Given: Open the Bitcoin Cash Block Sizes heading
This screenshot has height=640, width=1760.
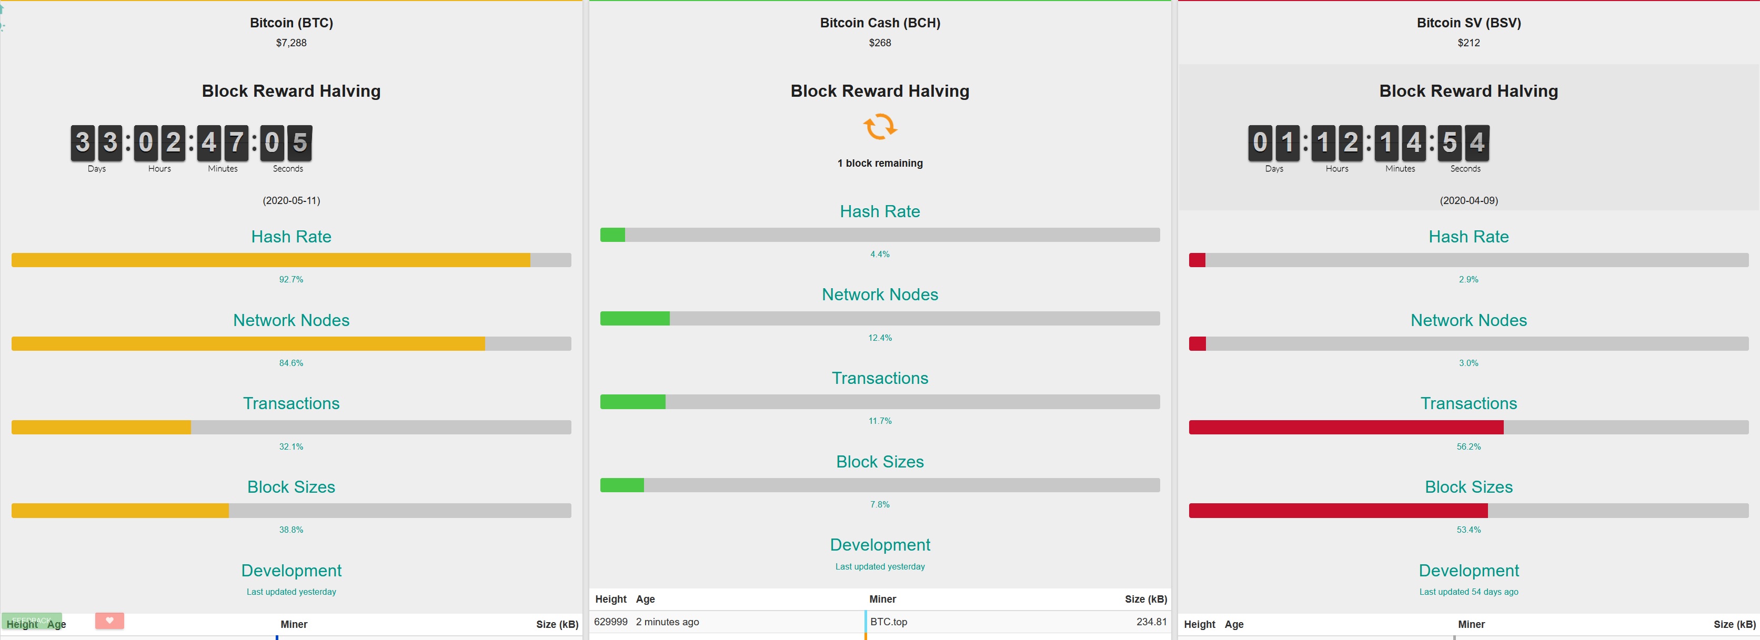Looking at the screenshot, I should pos(880,462).
